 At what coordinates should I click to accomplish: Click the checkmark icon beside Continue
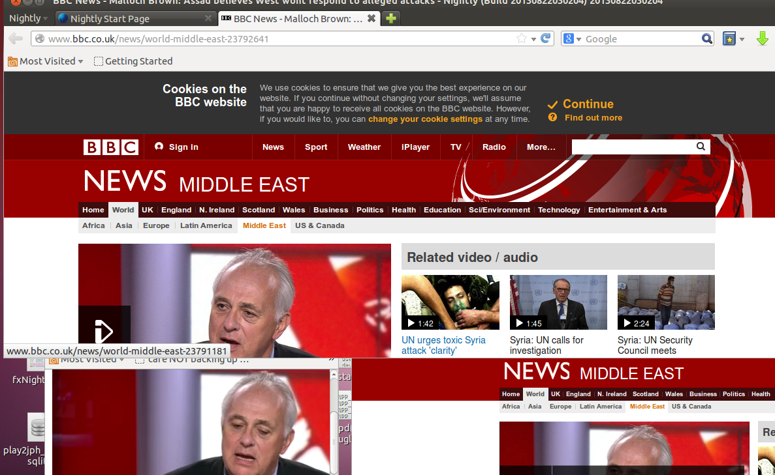click(552, 104)
